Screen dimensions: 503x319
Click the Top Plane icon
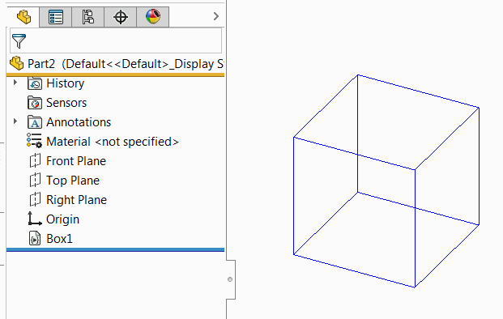point(35,181)
